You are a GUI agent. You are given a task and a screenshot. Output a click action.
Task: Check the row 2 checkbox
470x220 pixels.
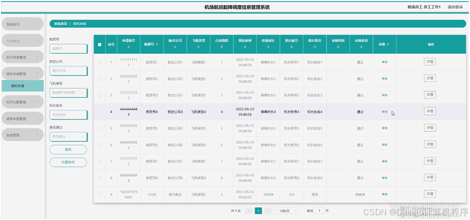tap(99, 79)
